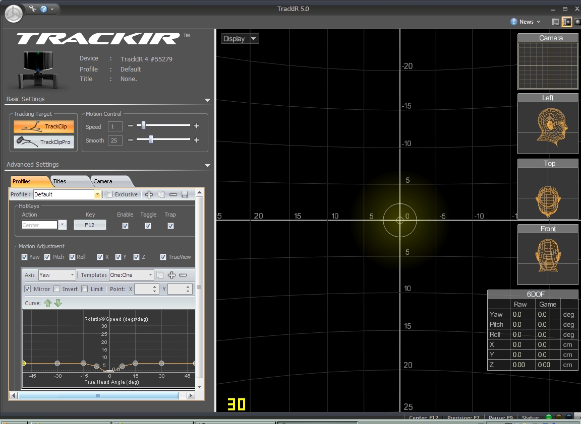Enable the Invert checkbox
Viewport: 581px width, 424px height.
pyautogui.click(x=56, y=289)
